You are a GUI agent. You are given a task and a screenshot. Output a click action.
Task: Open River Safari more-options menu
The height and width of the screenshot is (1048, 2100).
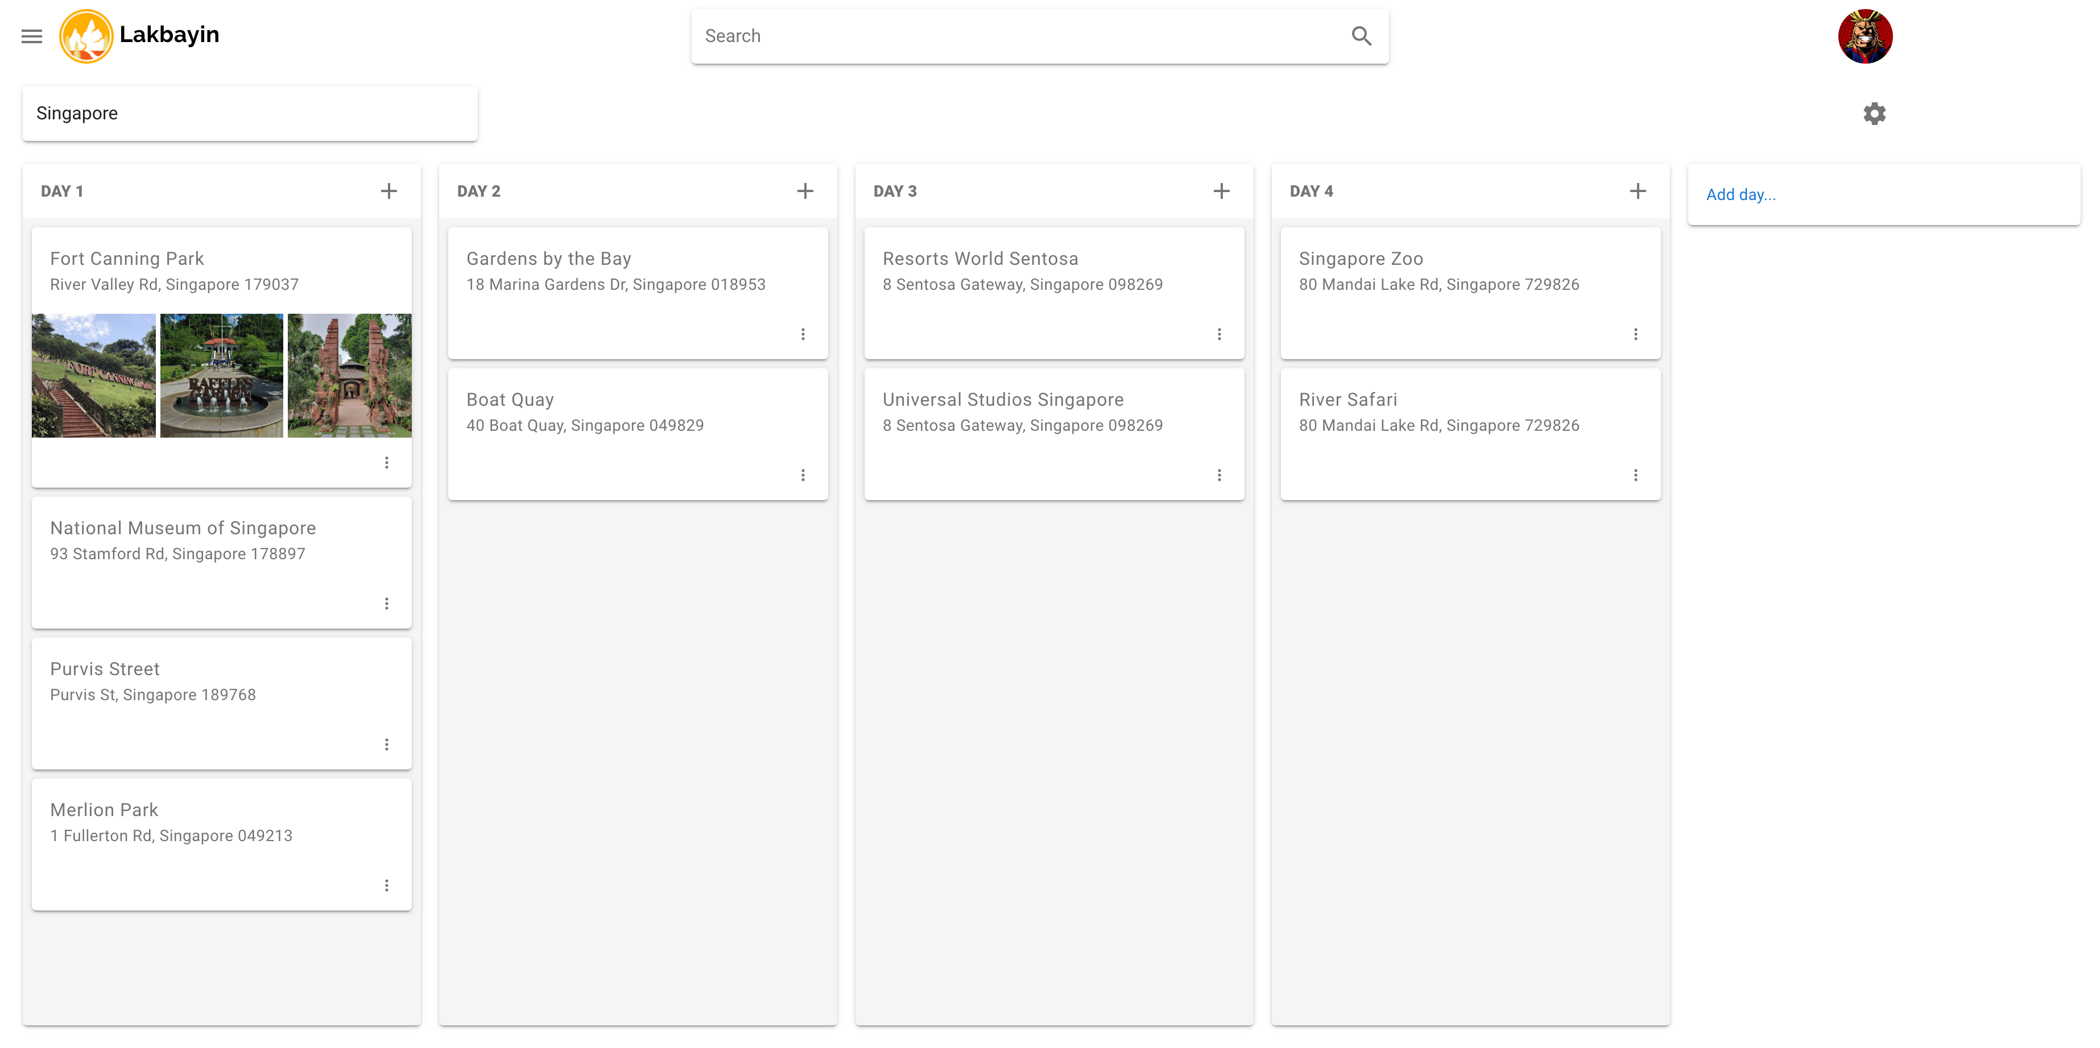point(1635,475)
